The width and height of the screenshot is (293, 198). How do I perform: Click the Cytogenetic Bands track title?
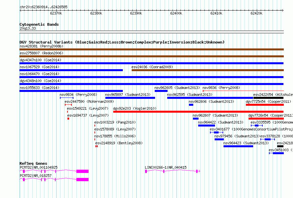[x=39, y=24]
